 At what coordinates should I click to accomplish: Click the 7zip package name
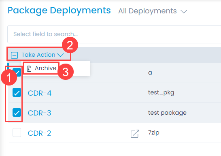click(x=154, y=133)
